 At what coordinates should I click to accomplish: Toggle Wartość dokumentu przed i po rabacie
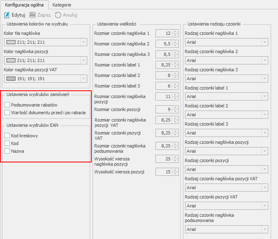[x=7, y=113]
